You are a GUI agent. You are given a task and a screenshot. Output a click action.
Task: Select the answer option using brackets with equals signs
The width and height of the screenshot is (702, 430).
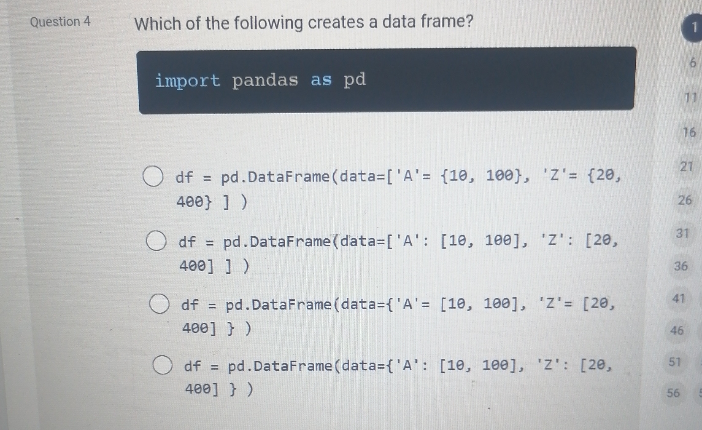pos(154,177)
